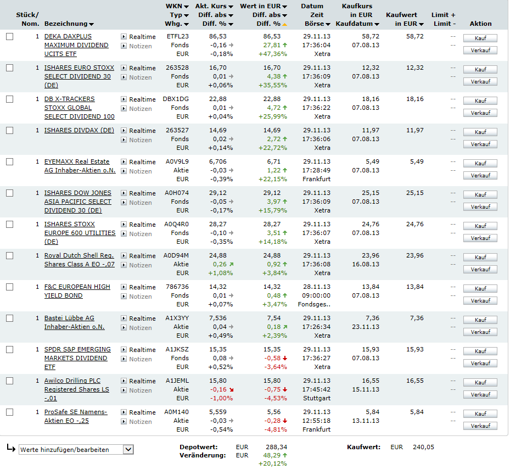Viewport: 510px width, 475px height.
Task: Click Veränderung percentage +20,12%
Action: pyautogui.click(x=272, y=463)
